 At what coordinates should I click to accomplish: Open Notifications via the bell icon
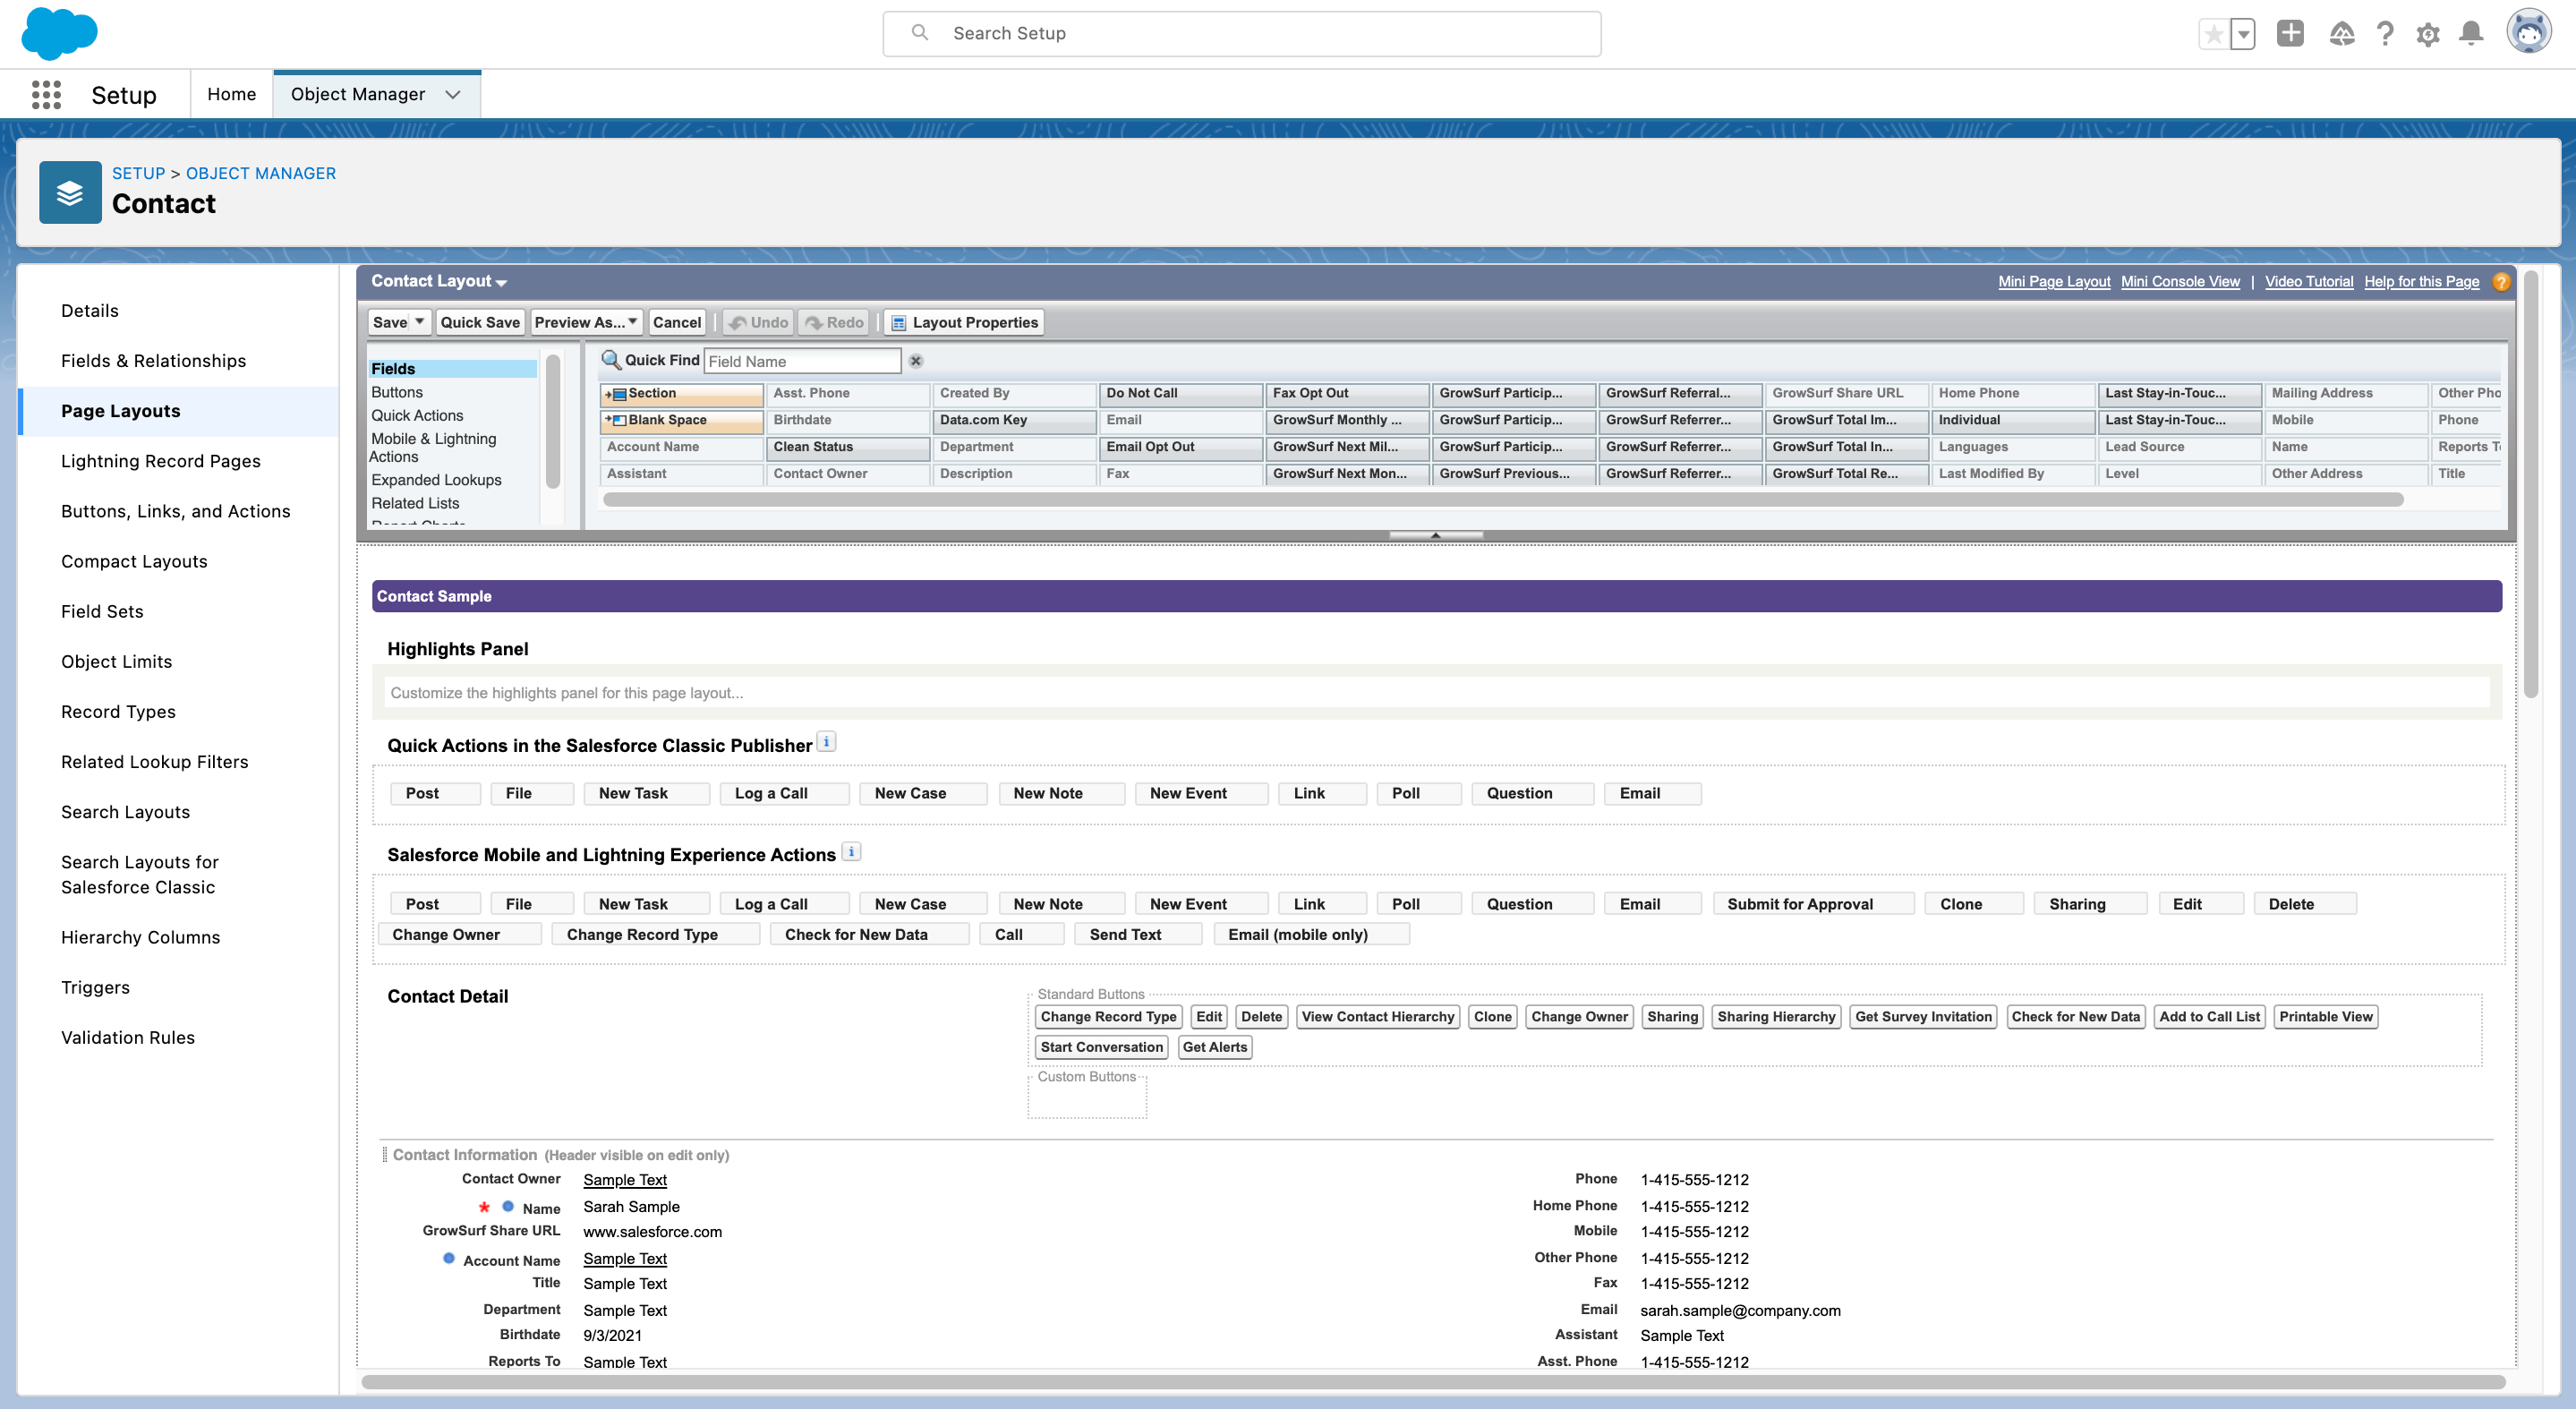[2470, 33]
